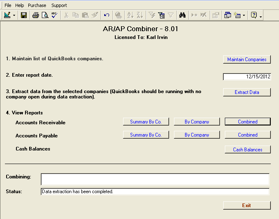
Task: Click the Cash Balances button
Action: tap(248, 150)
